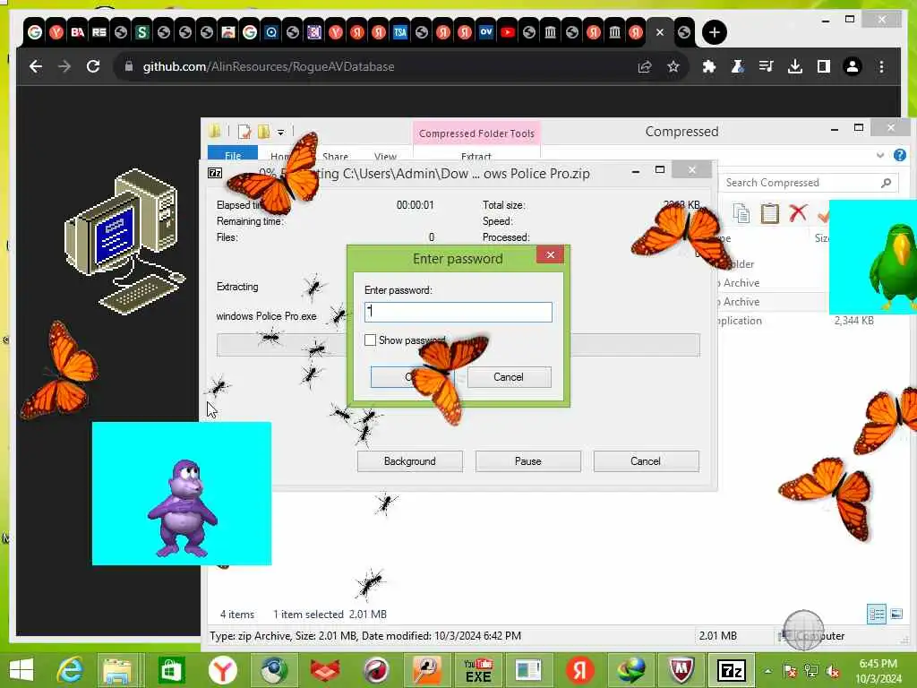Screen dimensions: 917x688
Task: Click the Search Compressed field
Action: (809, 183)
